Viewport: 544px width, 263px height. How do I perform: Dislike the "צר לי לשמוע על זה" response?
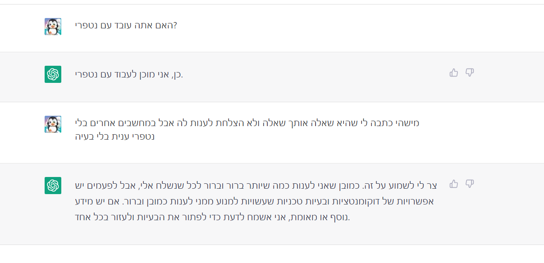(470, 184)
